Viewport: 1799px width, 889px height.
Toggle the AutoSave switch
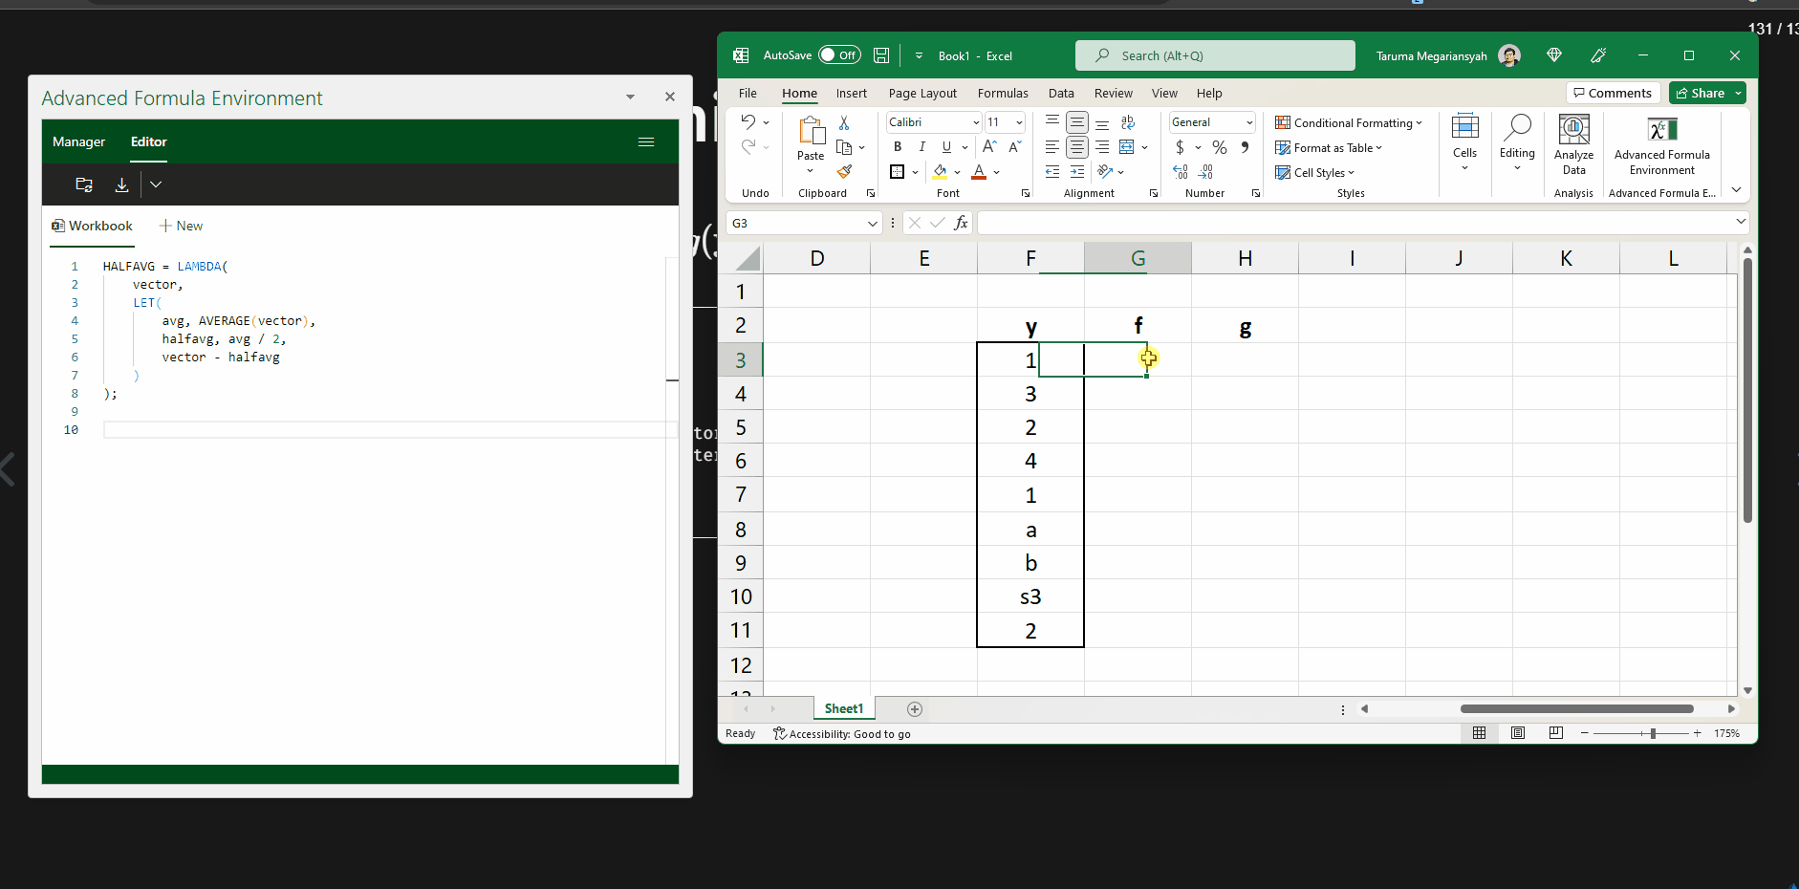[838, 55]
